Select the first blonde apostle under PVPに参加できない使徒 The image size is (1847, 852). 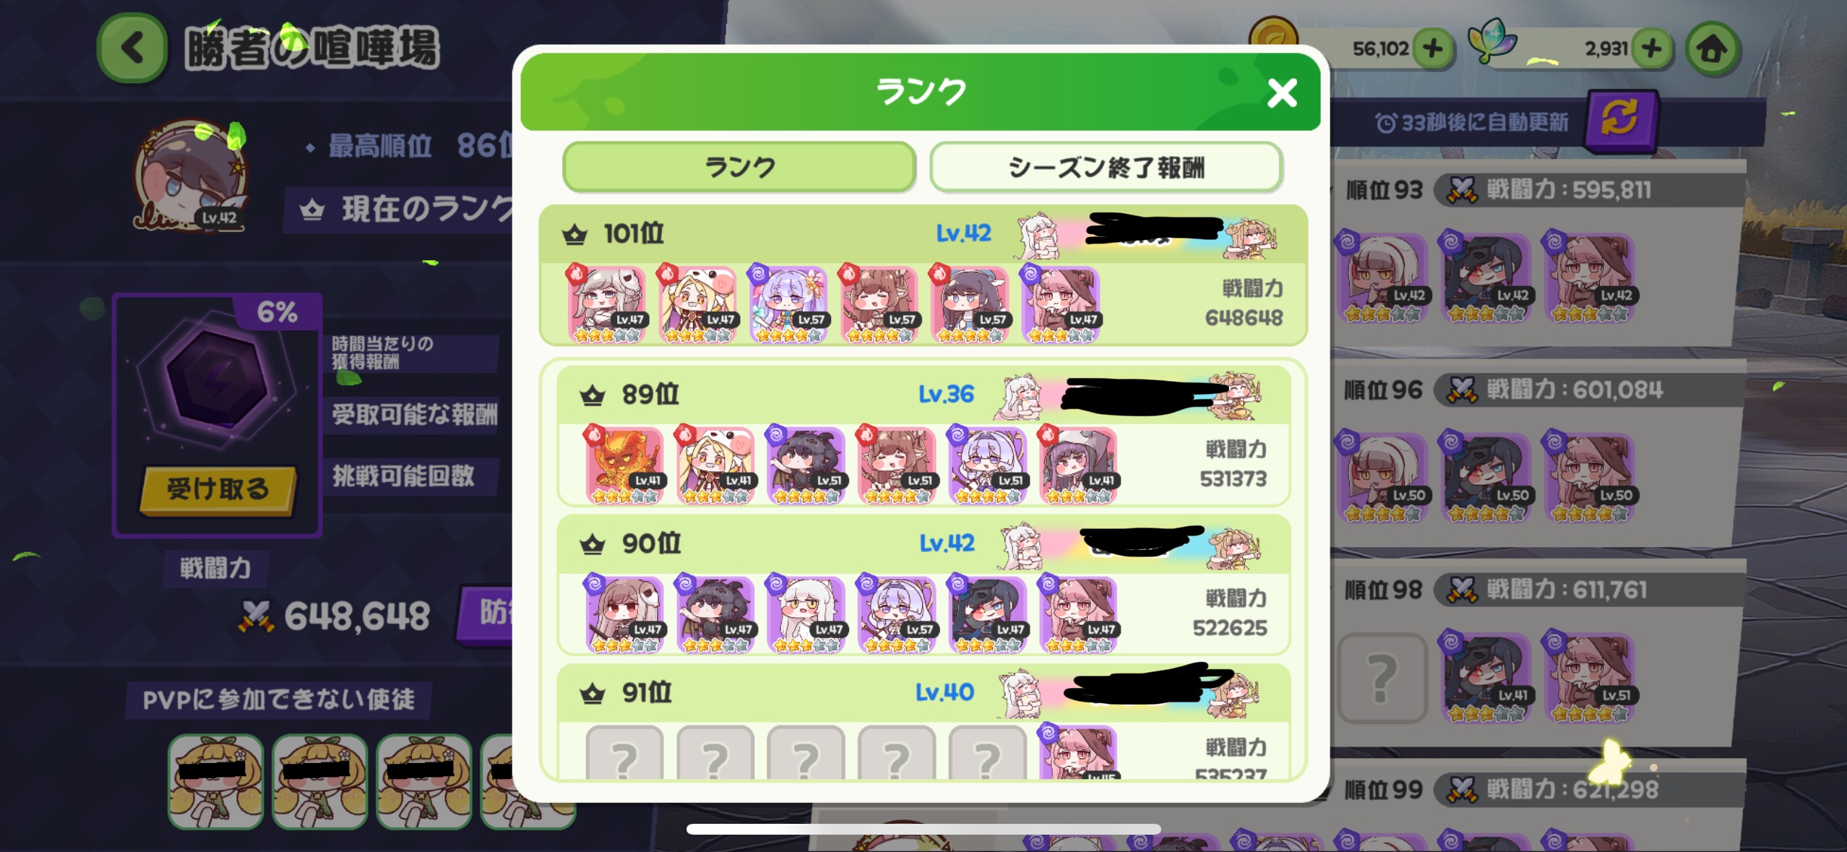(215, 781)
